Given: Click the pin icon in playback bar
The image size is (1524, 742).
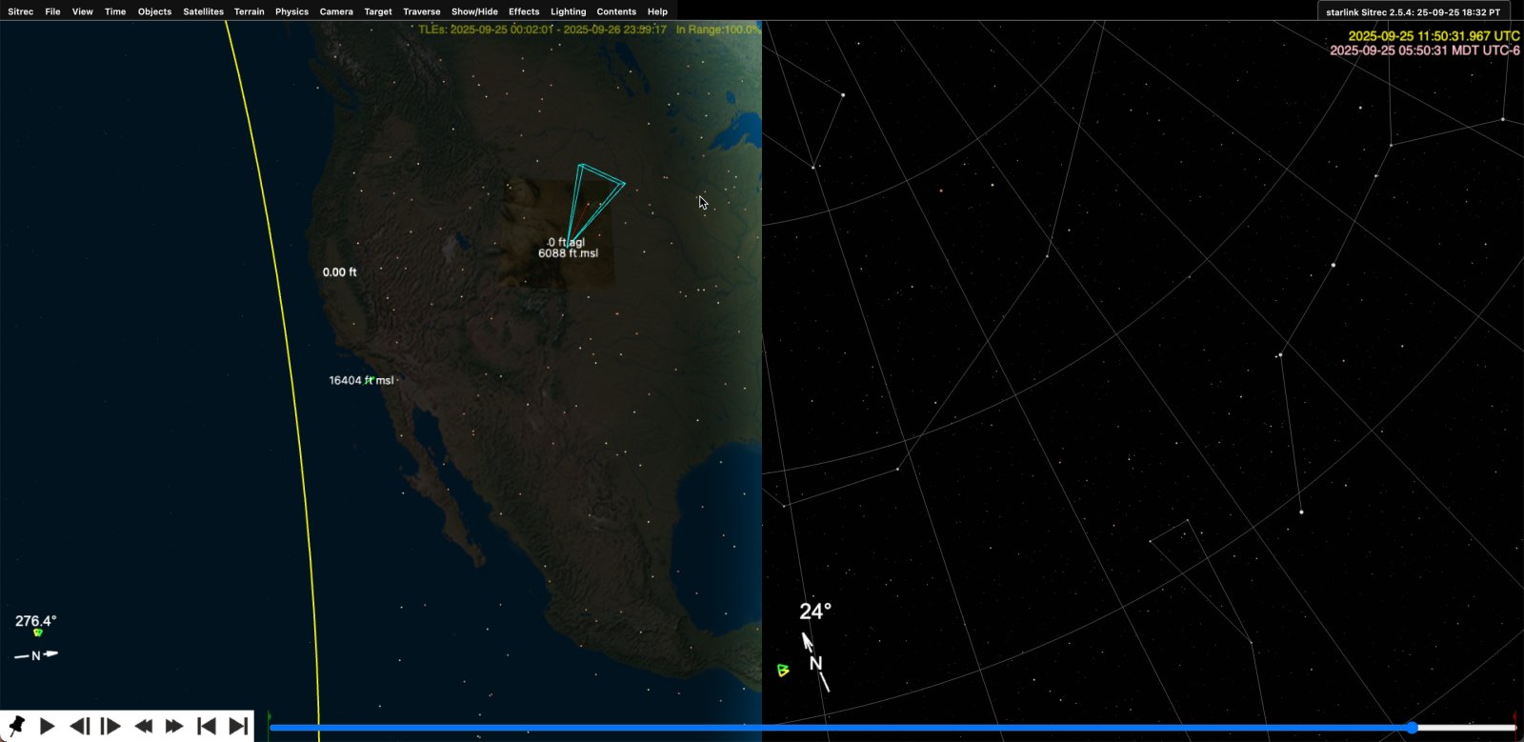Looking at the screenshot, I should tap(15, 726).
